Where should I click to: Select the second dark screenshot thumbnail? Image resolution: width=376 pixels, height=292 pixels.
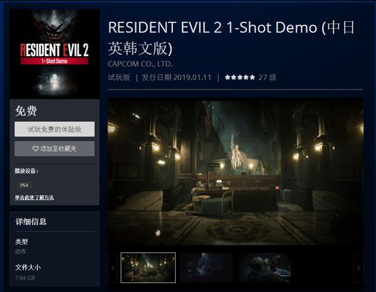click(x=206, y=268)
